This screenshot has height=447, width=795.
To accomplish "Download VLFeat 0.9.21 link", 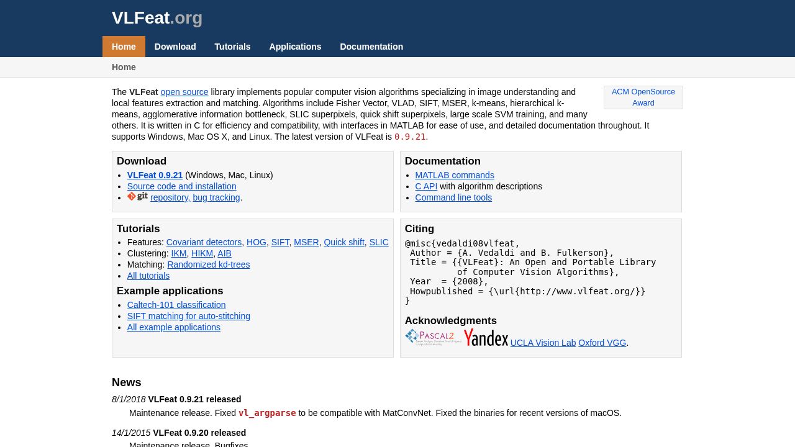I will (x=155, y=175).
